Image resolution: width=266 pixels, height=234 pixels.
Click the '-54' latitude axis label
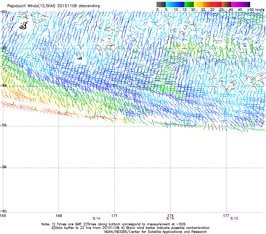point(4,85)
